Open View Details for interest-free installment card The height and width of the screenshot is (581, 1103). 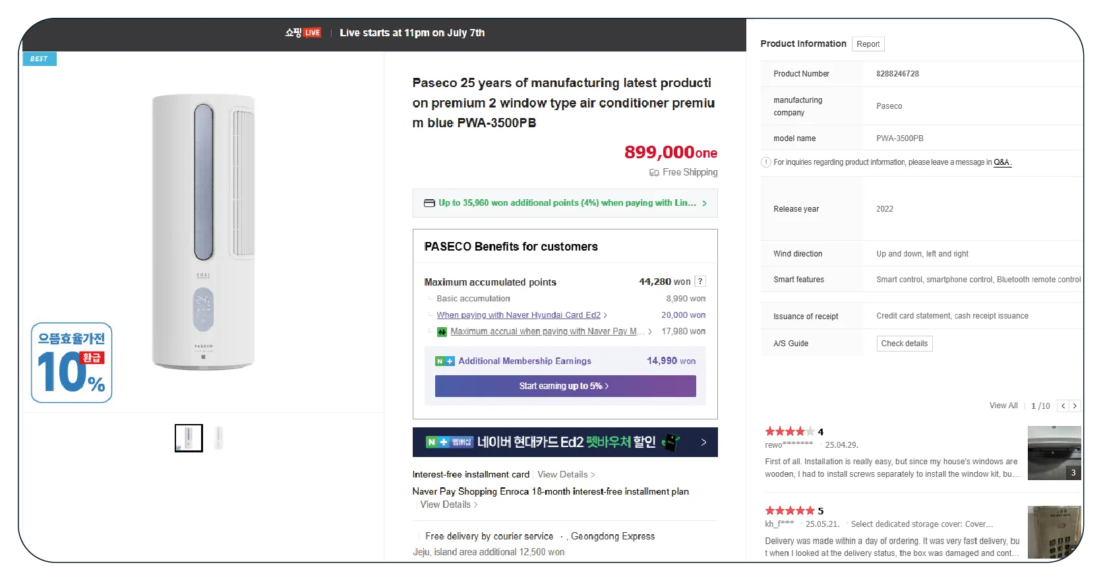tap(566, 475)
